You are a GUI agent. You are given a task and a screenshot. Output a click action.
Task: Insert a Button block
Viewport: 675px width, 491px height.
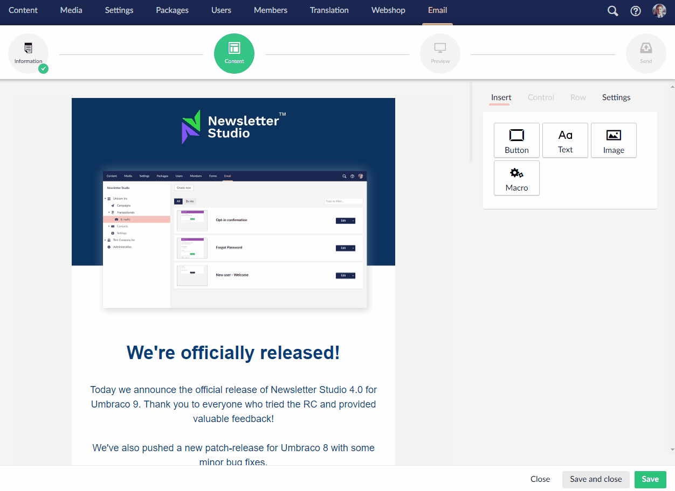pos(516,141)
